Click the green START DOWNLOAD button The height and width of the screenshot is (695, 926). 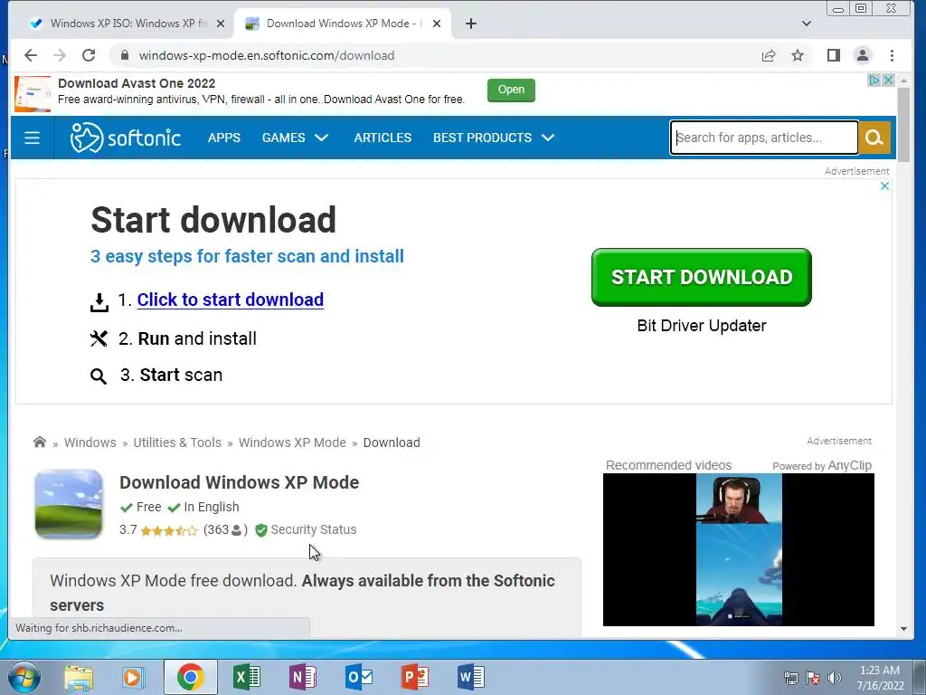[x=702, y=277]
